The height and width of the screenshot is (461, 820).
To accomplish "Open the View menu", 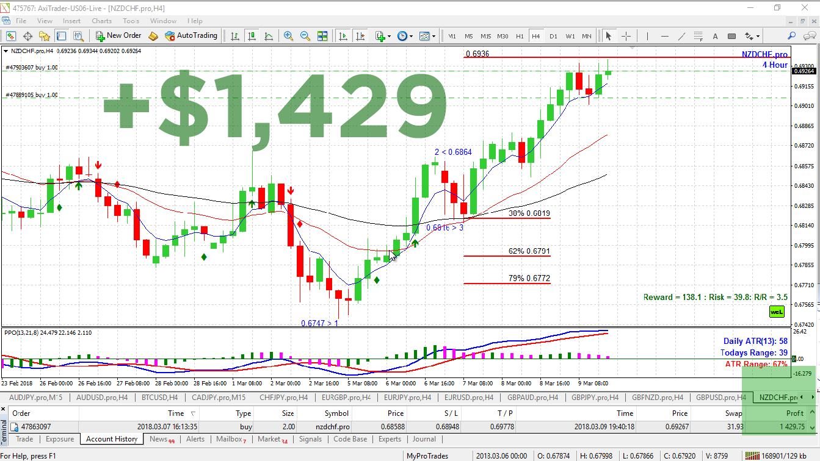I will tap(45, 21).
